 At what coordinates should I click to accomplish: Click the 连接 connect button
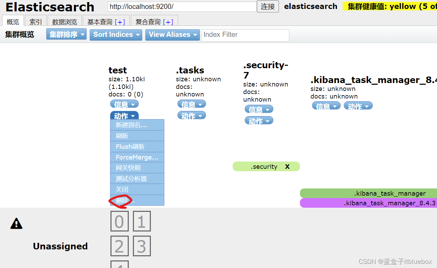tap(268, 6)
